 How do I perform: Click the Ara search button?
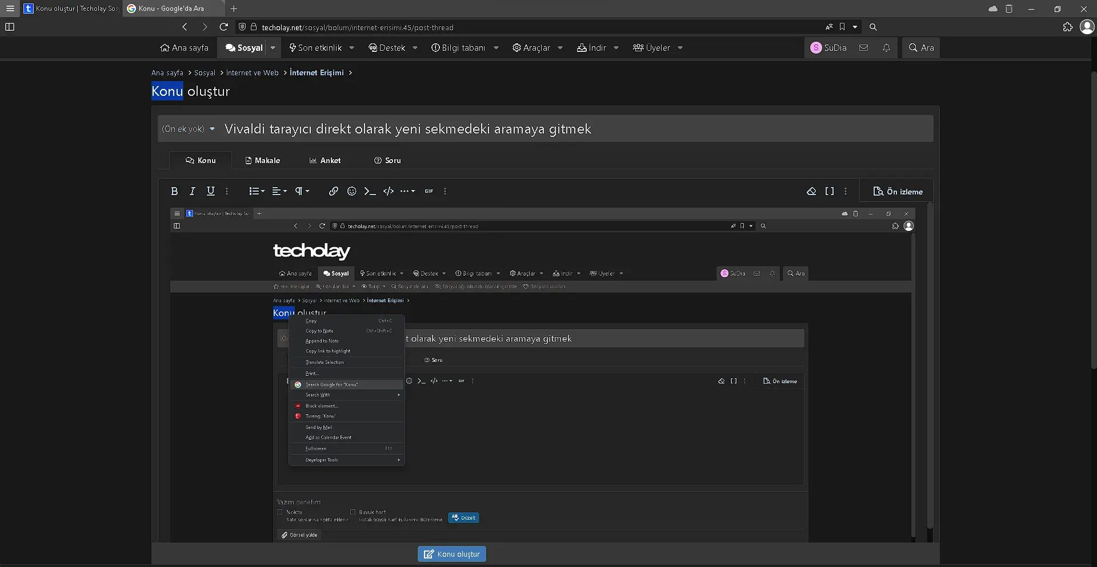coord(921,48)
